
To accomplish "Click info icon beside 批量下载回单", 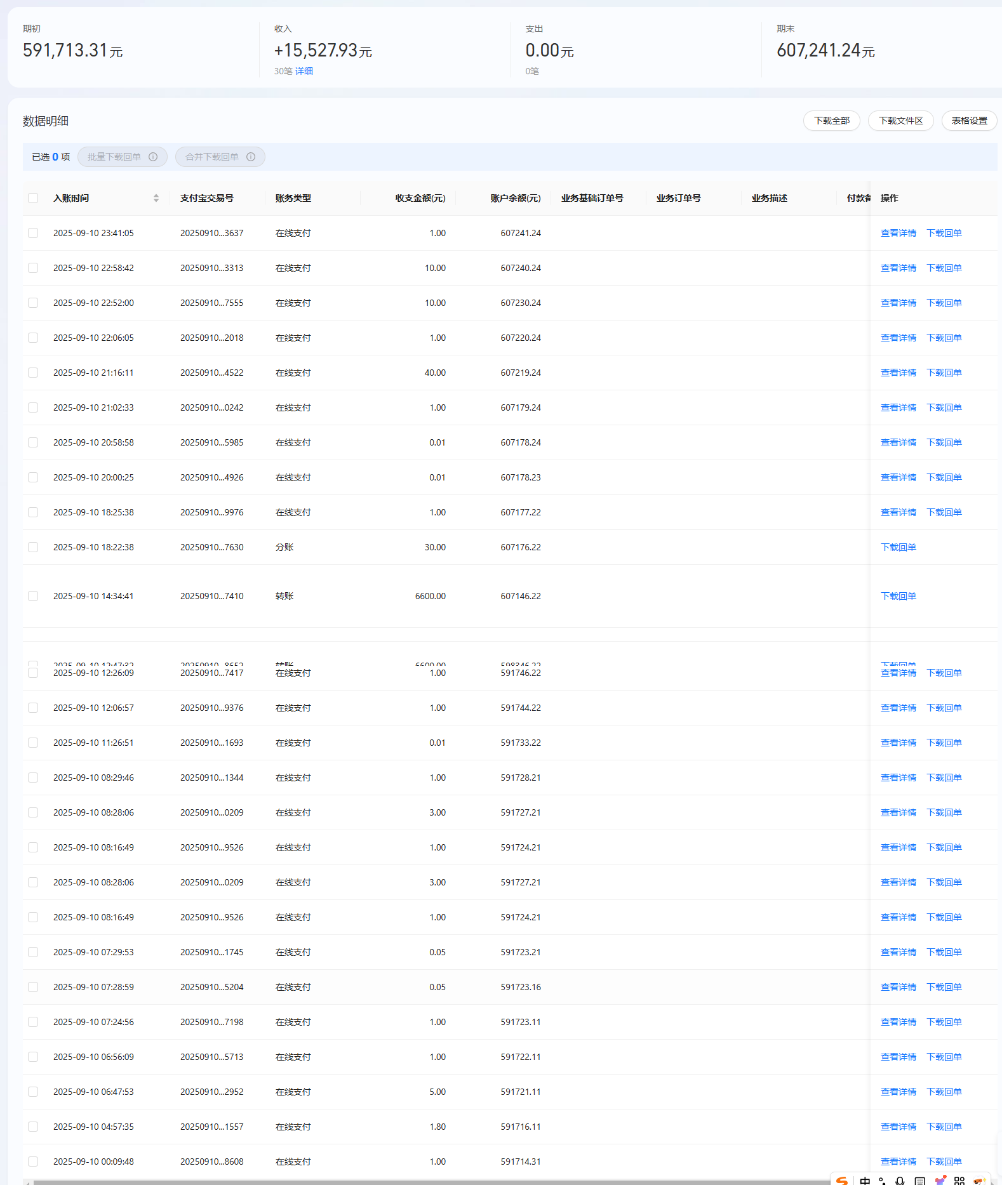I will pyautogui.click(x=153, y=157).
